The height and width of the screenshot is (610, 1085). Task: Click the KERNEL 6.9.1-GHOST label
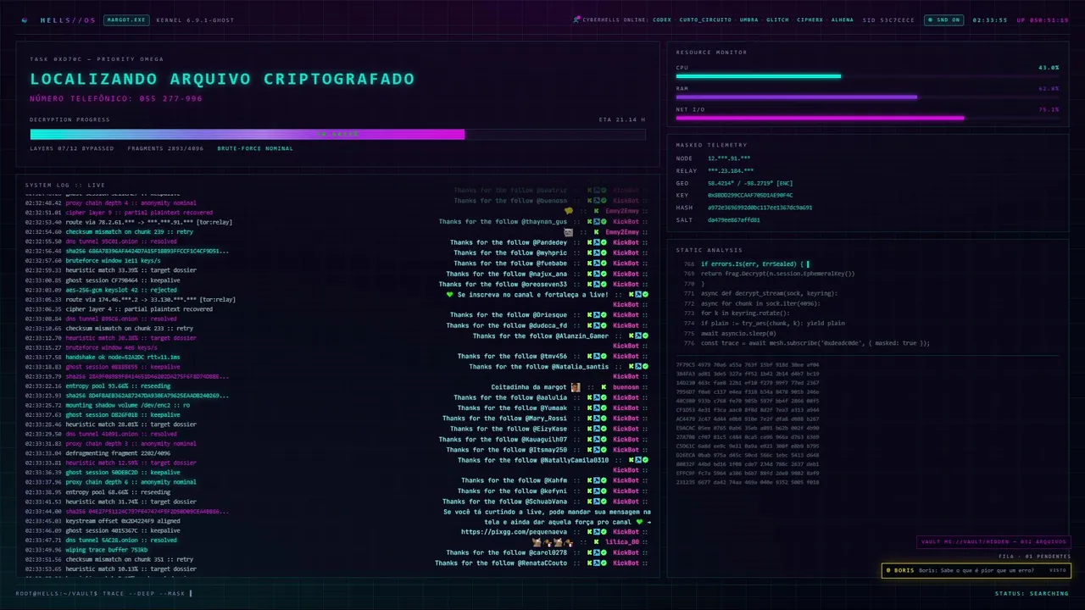pyautogui.click(x=195, y=19)
